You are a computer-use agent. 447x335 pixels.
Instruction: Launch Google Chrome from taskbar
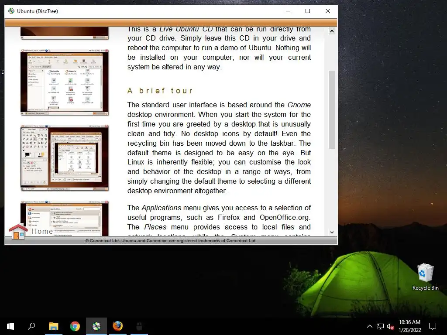click(75, 326)
